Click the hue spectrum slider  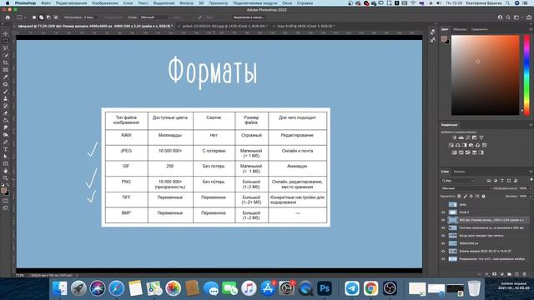click(526, 75)
